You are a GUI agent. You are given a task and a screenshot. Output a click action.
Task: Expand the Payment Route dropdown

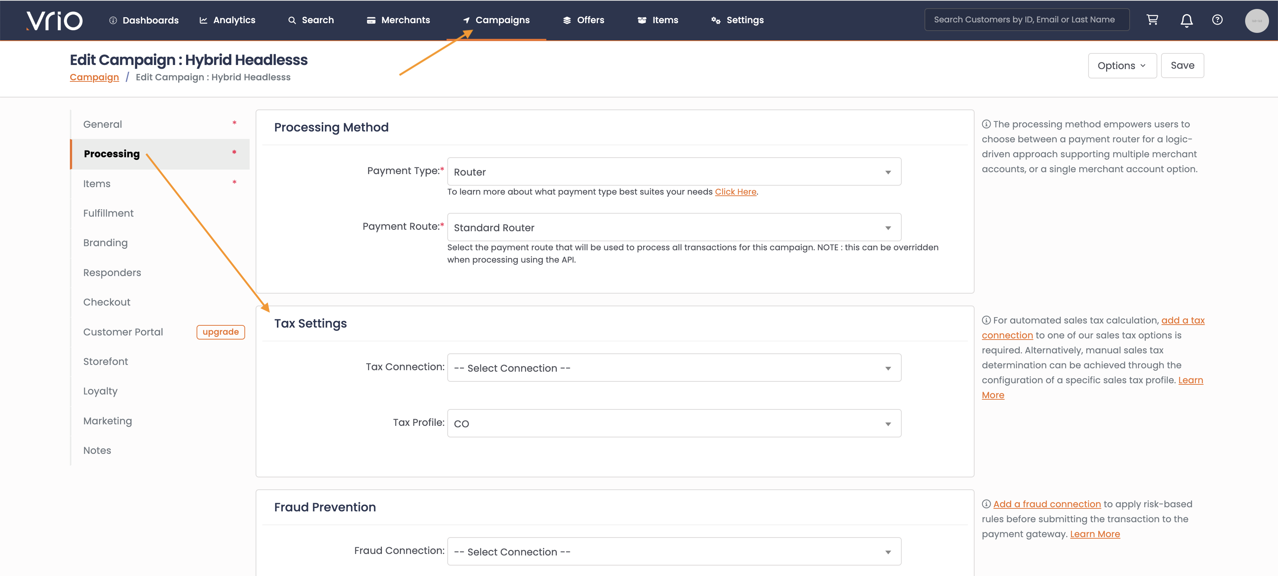coord(674,227)
